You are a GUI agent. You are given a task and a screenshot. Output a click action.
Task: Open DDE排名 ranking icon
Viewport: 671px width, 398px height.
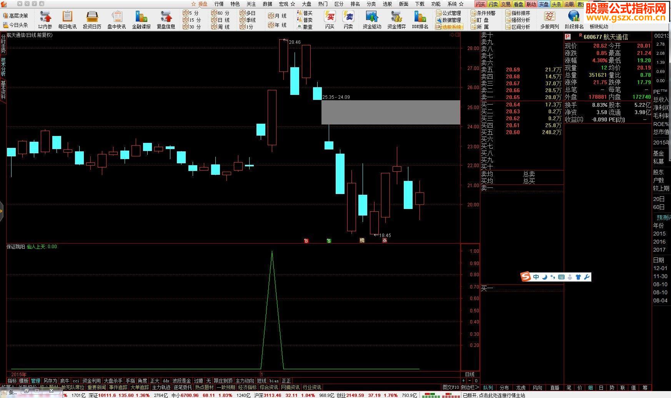[420, 20]
